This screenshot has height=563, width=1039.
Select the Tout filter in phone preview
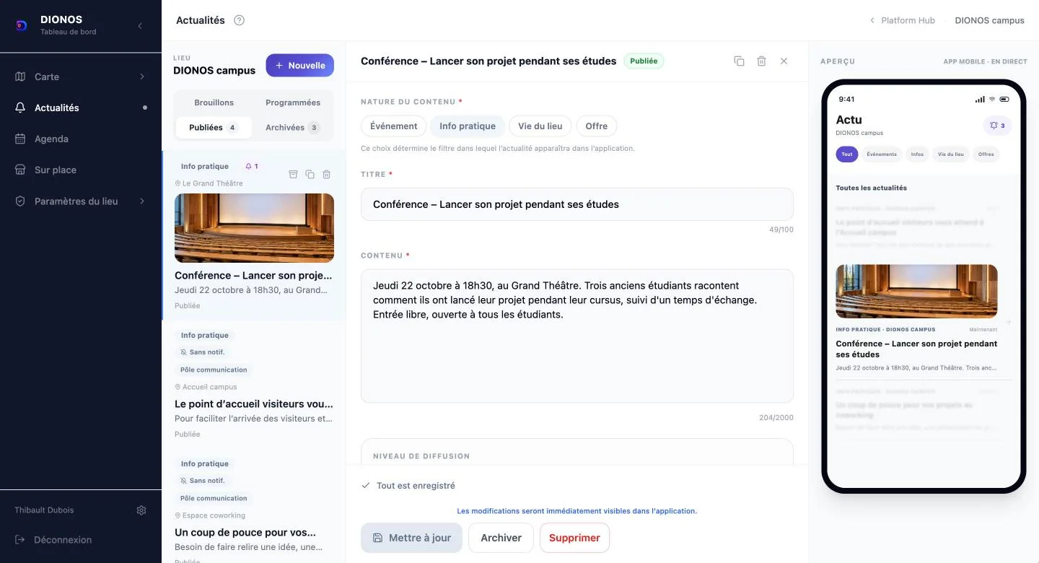tap(847, 154)
